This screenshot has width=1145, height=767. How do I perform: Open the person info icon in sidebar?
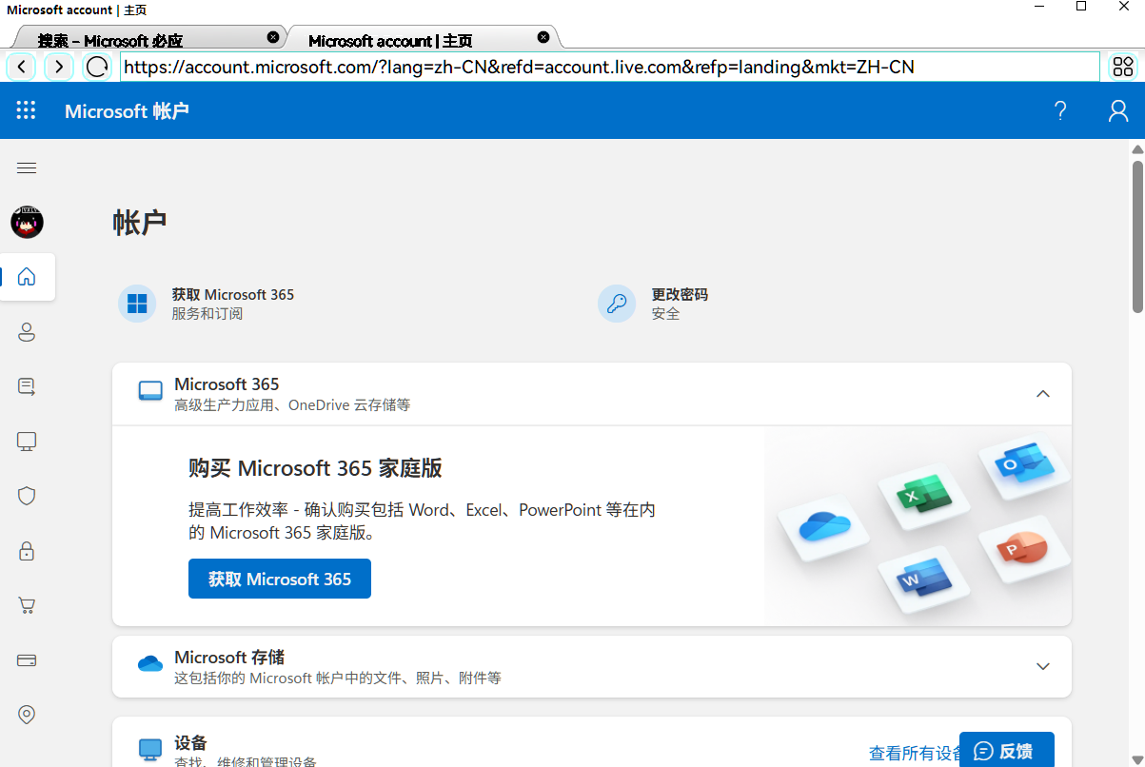point(27,332)
